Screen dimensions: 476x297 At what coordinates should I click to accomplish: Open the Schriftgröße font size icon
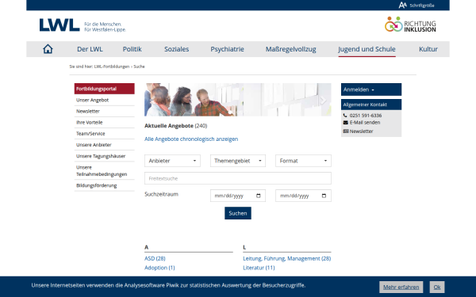pos(402,6)
